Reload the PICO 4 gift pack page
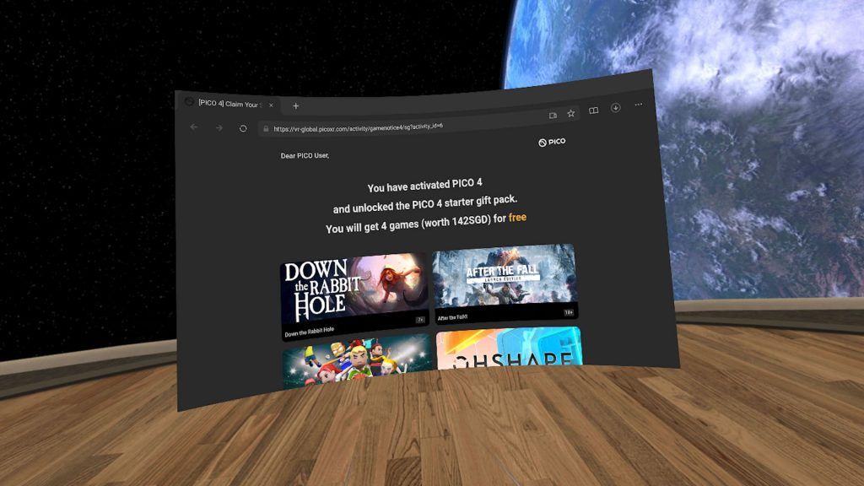This screenshot has width=864, height=486. (x=243, y=128)
